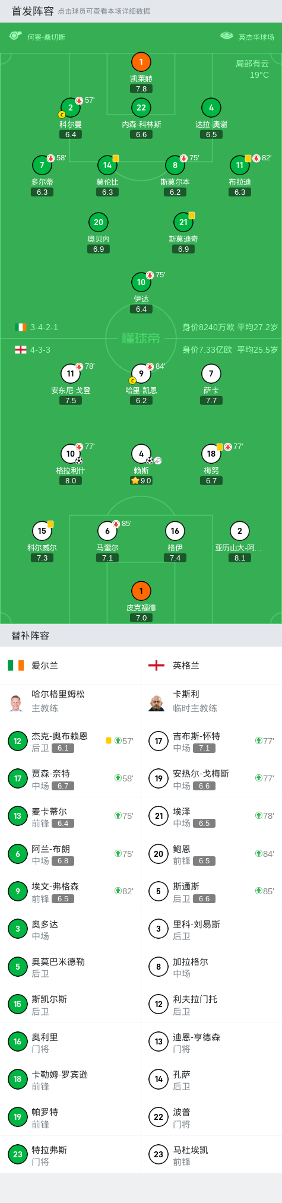
Task: View Ireland coach 哈尔格里姆松 avatar
Action: (17, 702)
